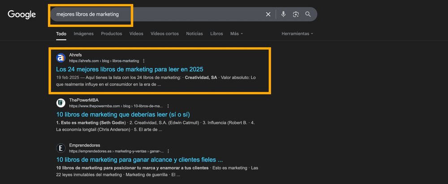Switch to the Imágenes tab

click(x=83, y=33)
